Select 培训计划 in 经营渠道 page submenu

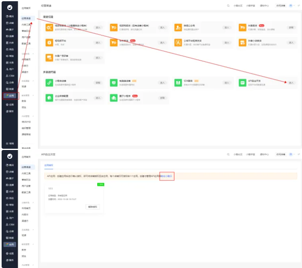coord(26,122)
